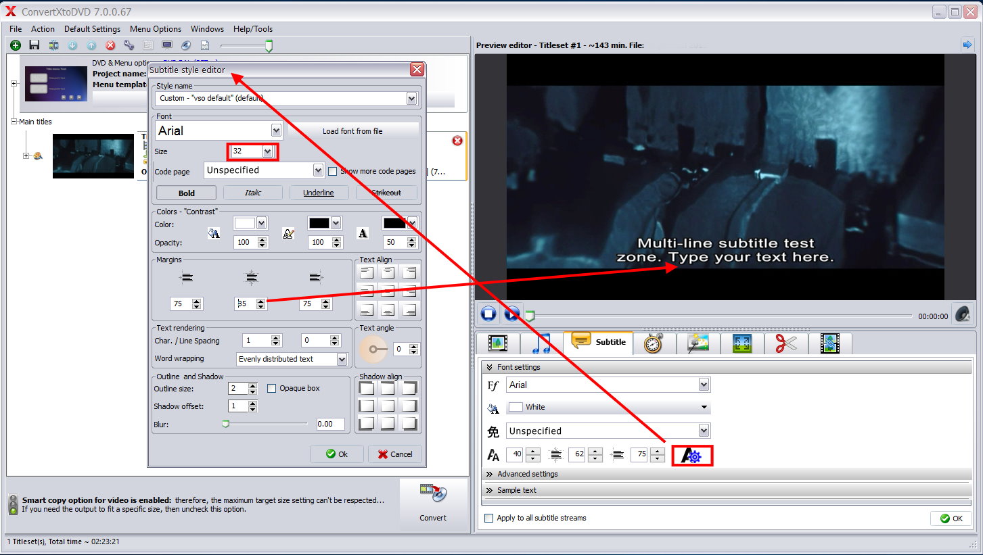Image resolution: width=983 pixels, height=555 pixels.
Task: Click the speaker audio icon in preview
Action: click(961, 314)
